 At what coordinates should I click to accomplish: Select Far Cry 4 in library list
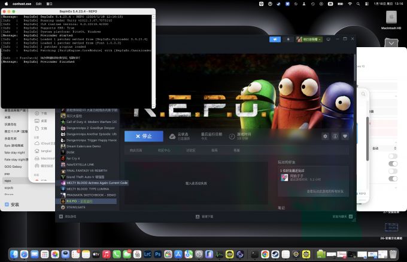(72, 158)
